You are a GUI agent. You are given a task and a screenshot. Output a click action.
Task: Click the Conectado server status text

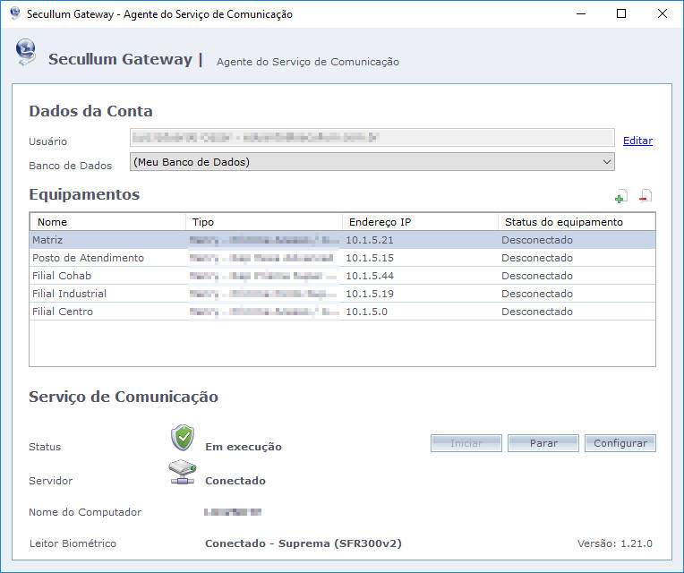tap(235, 481)
